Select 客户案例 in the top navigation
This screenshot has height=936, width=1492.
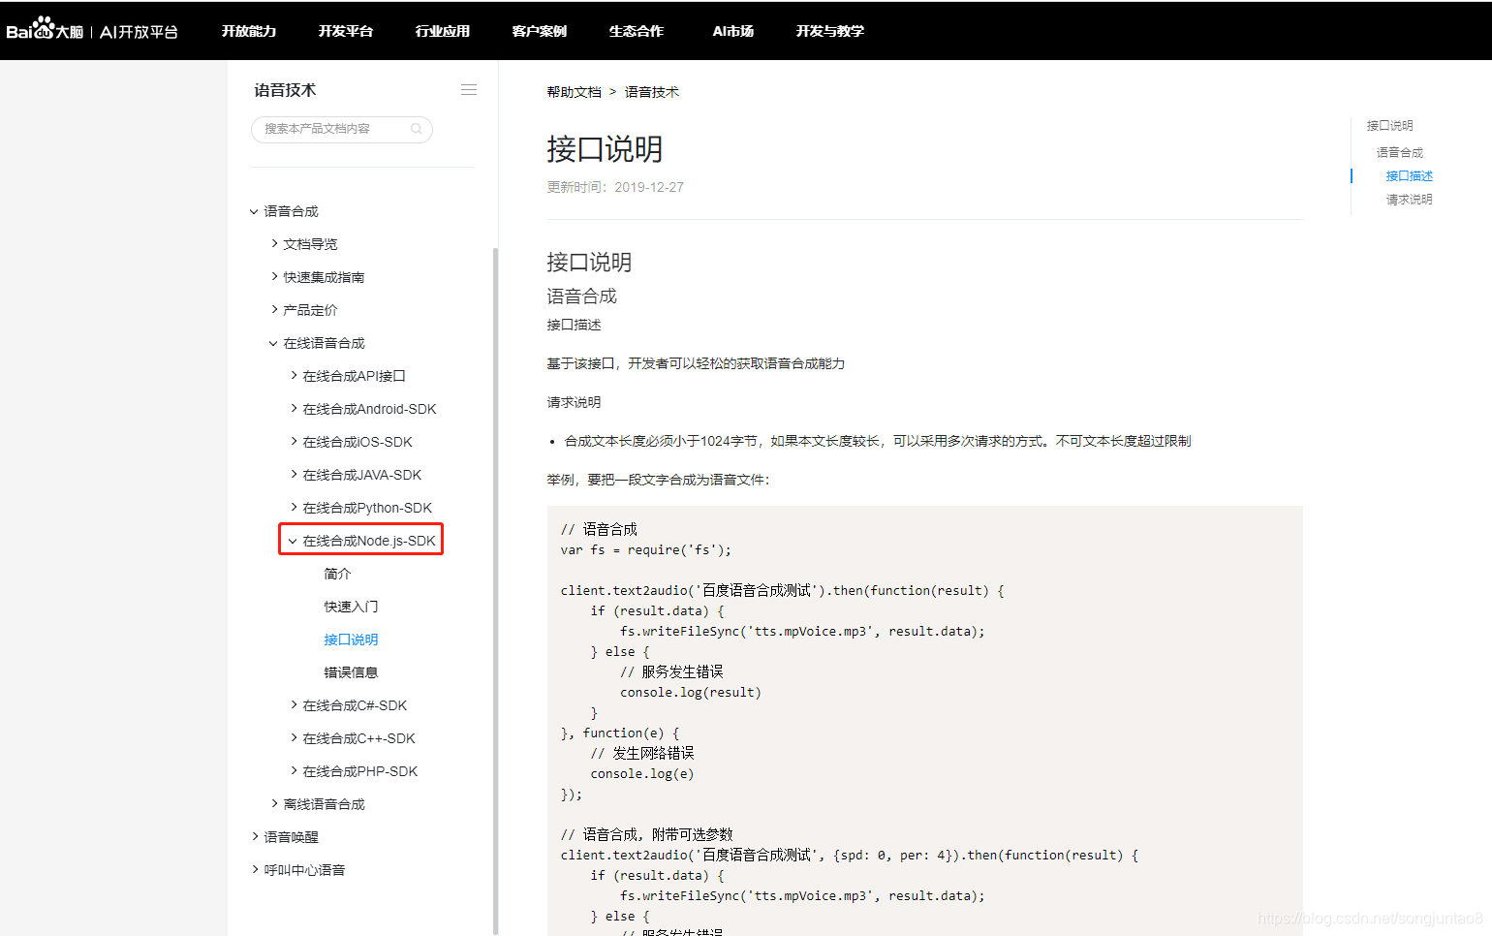click(539, 30)
